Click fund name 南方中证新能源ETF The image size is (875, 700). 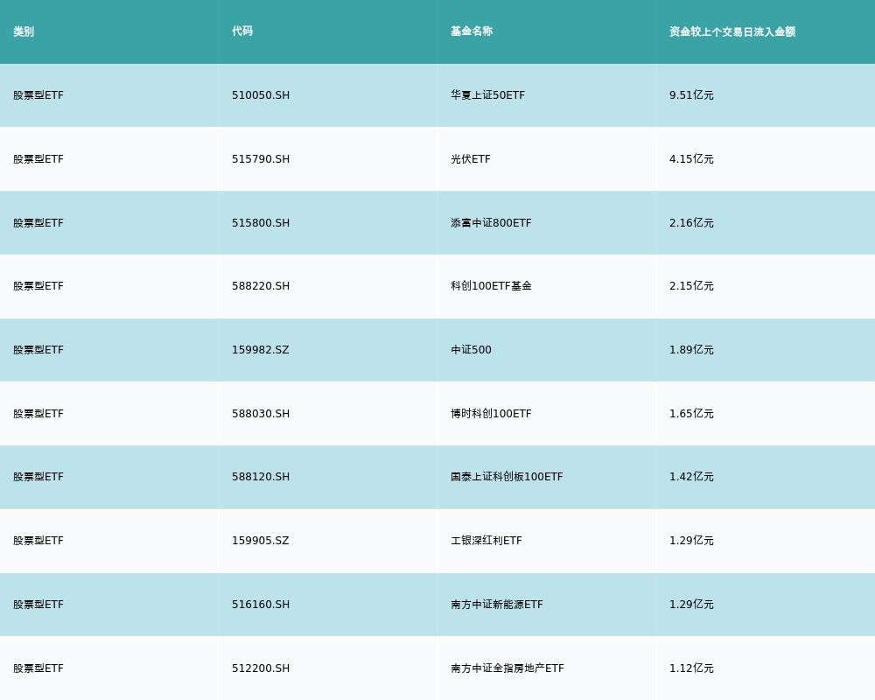tap(497, 605)
